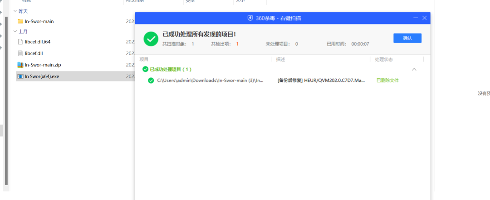Click the 确认 button in 360杀毒
Image resolution: width=490 pixels, height=200 pixels.
pyautogui.click(x=407, y=38)
